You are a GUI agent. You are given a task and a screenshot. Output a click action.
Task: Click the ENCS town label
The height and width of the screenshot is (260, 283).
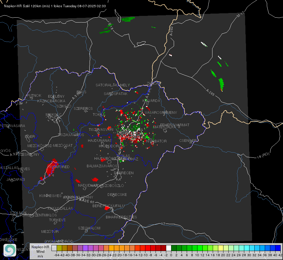(x=82, y=92)
